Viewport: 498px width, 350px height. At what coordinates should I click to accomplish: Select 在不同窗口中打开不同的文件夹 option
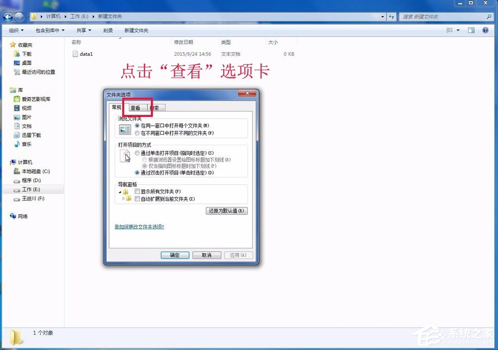click(x=137, y=133)
